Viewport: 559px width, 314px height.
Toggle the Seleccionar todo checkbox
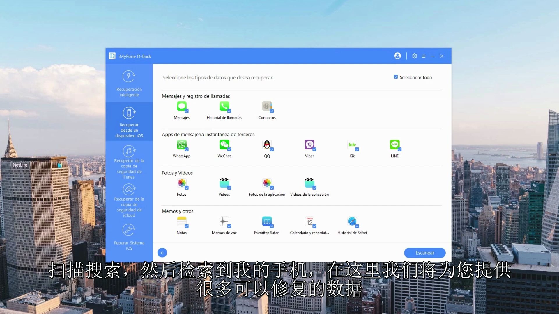[396, 77]
